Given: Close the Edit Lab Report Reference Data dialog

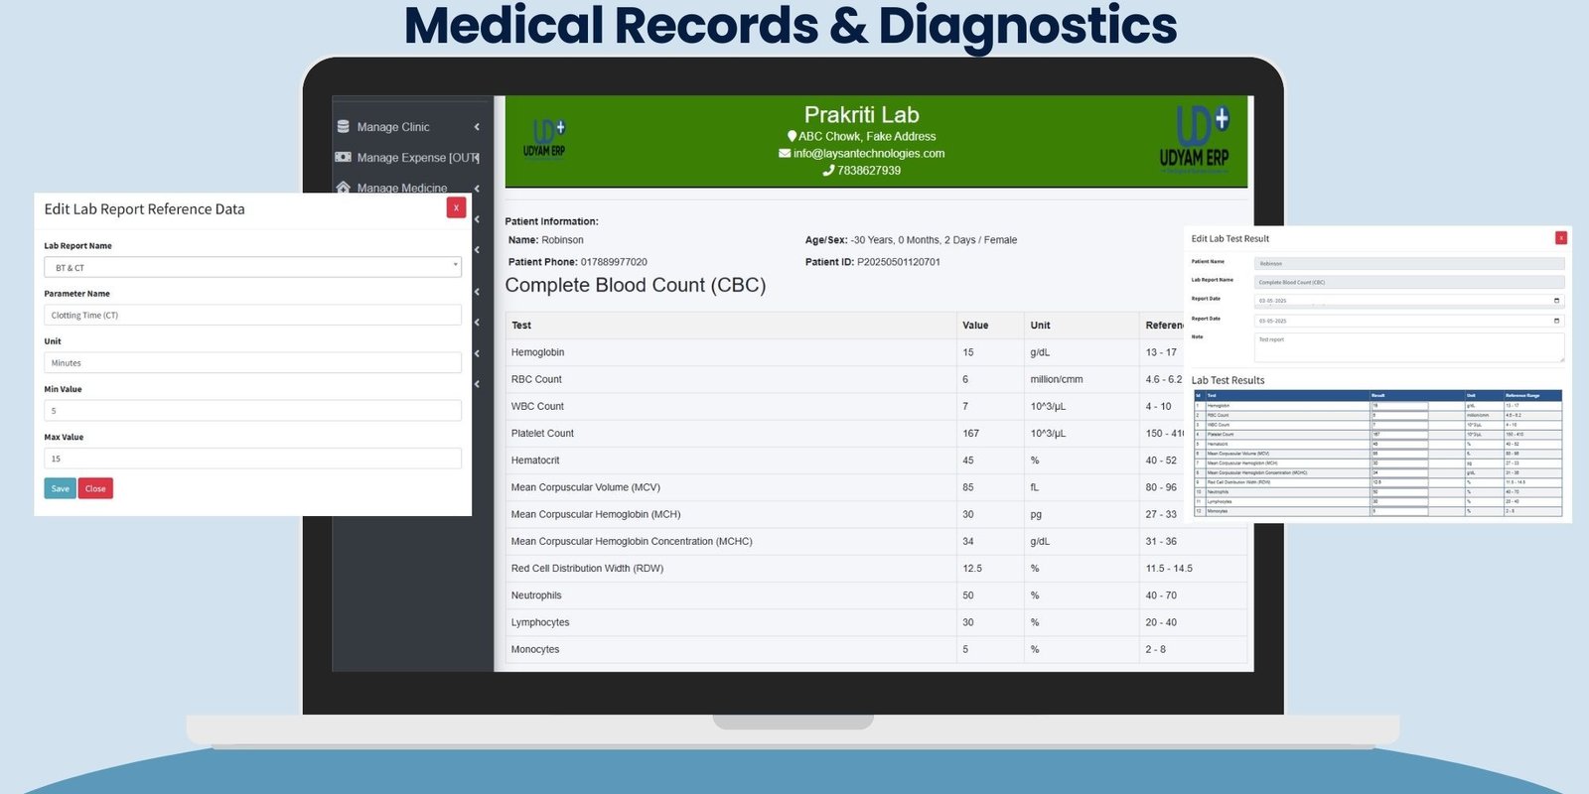Looking at the screenshot, I should click(x=456, y=207).
